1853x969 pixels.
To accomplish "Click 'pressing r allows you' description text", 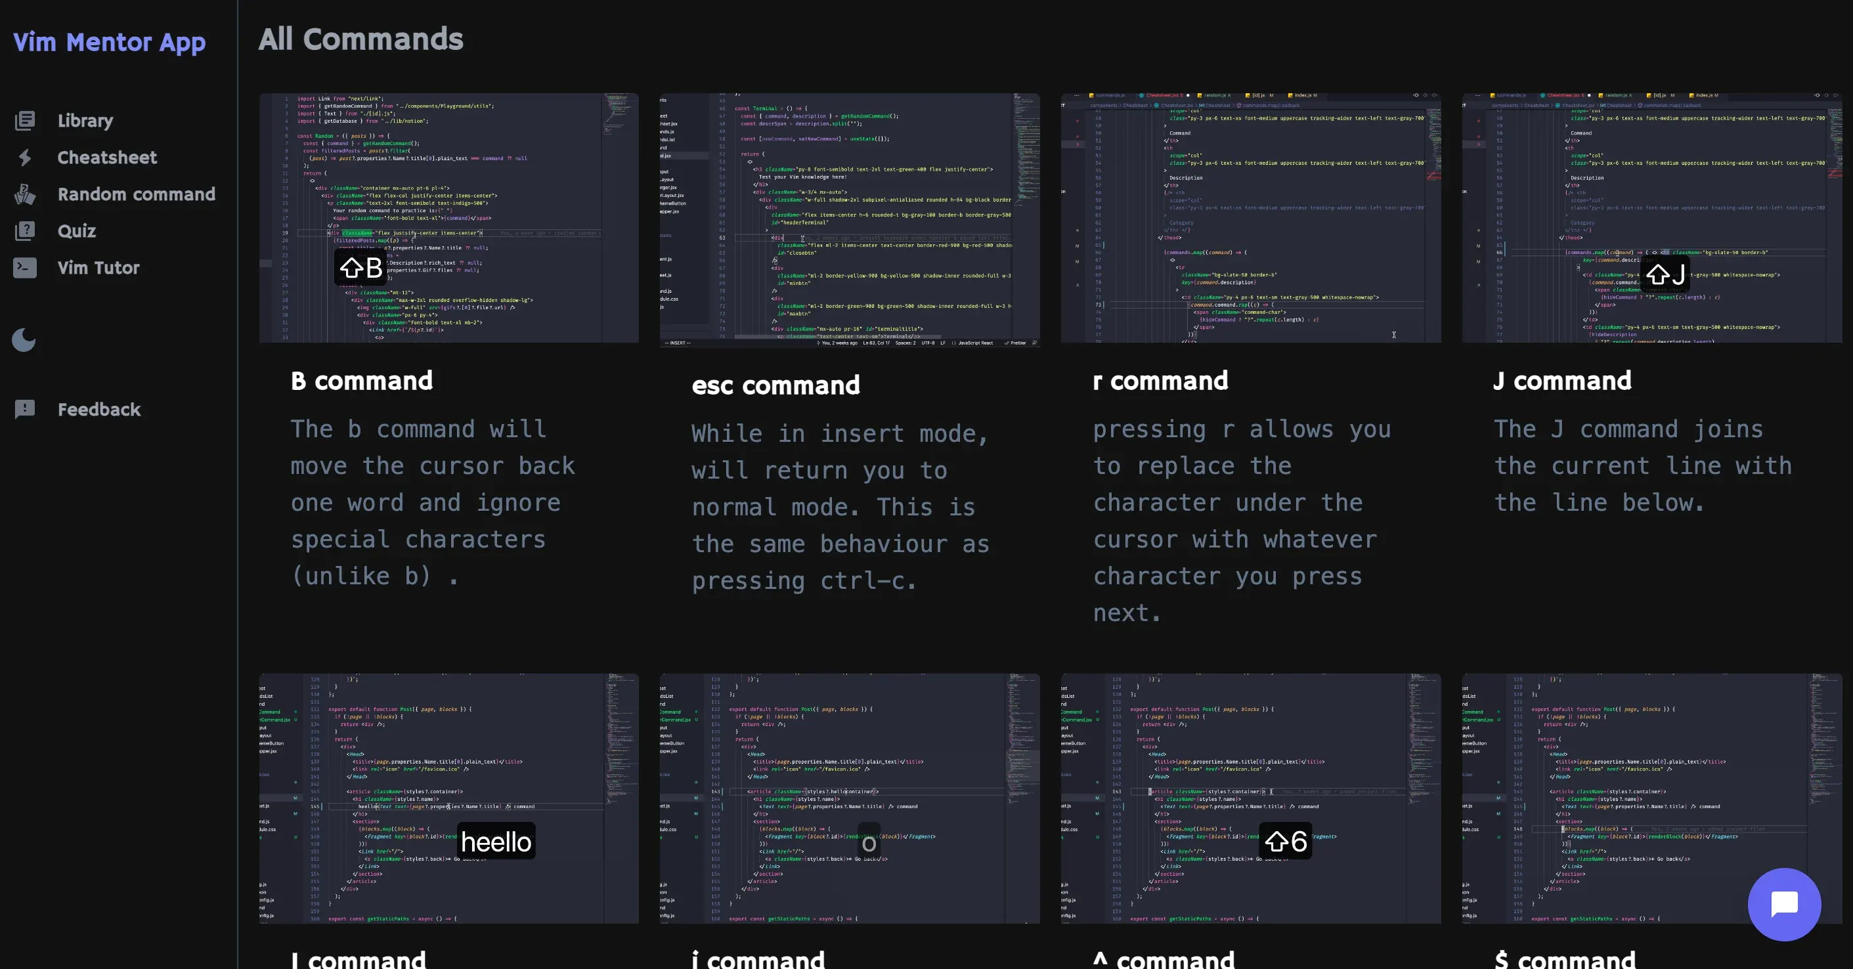I will tap(1242, 429).
